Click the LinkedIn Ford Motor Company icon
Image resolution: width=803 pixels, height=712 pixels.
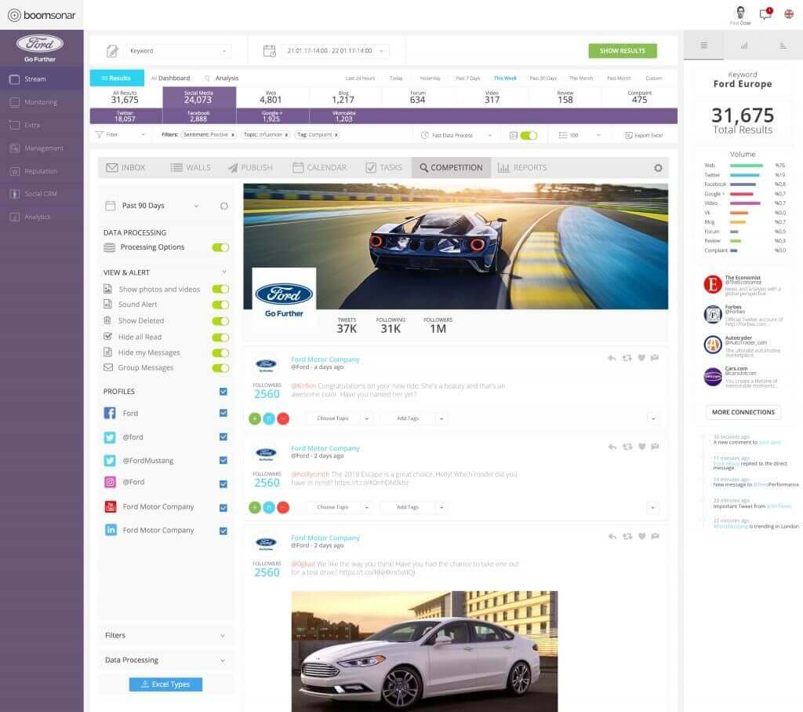tap(111, 530)
